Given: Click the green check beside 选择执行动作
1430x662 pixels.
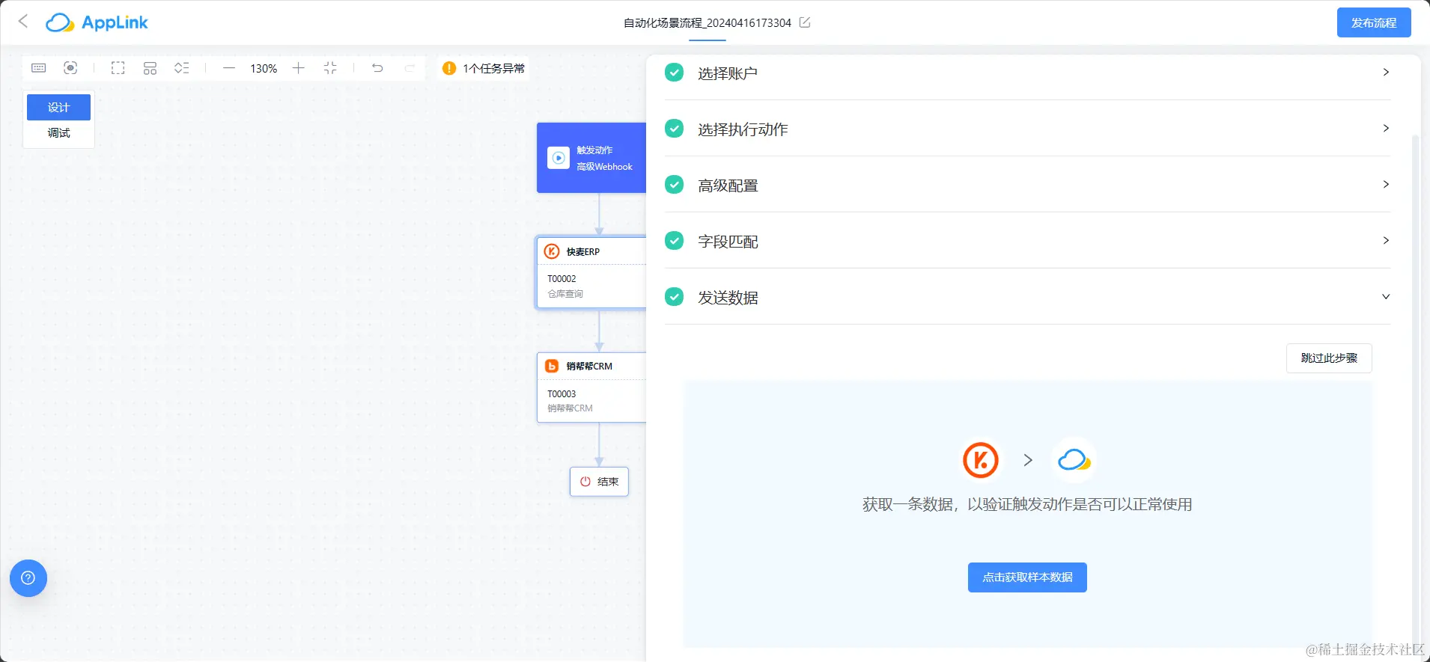Looking at the screenshot, I should tap(675, 129).
